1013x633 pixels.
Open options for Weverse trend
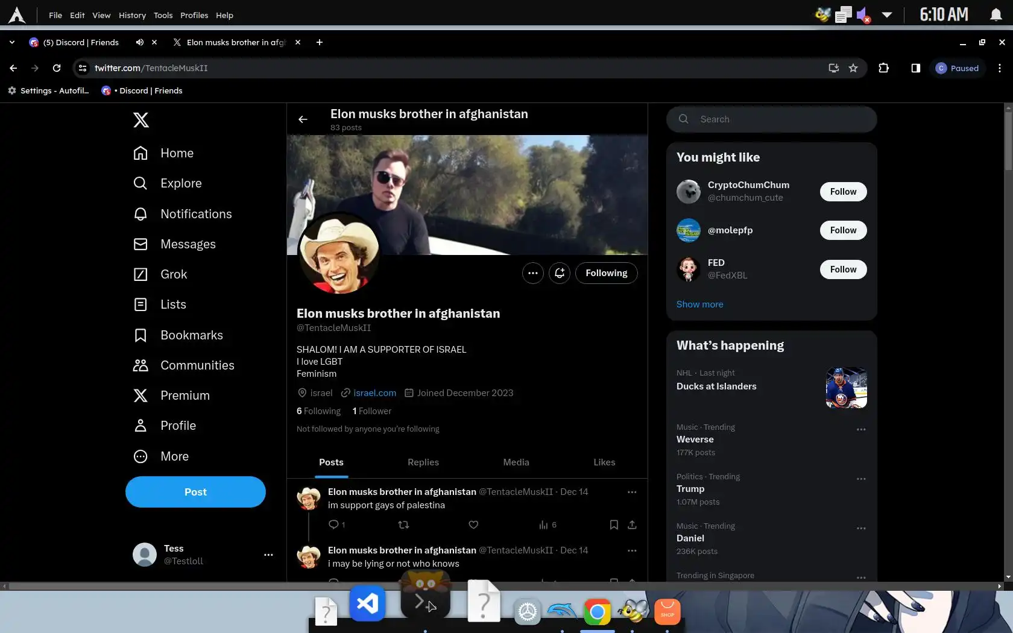(x=861, y=429)
